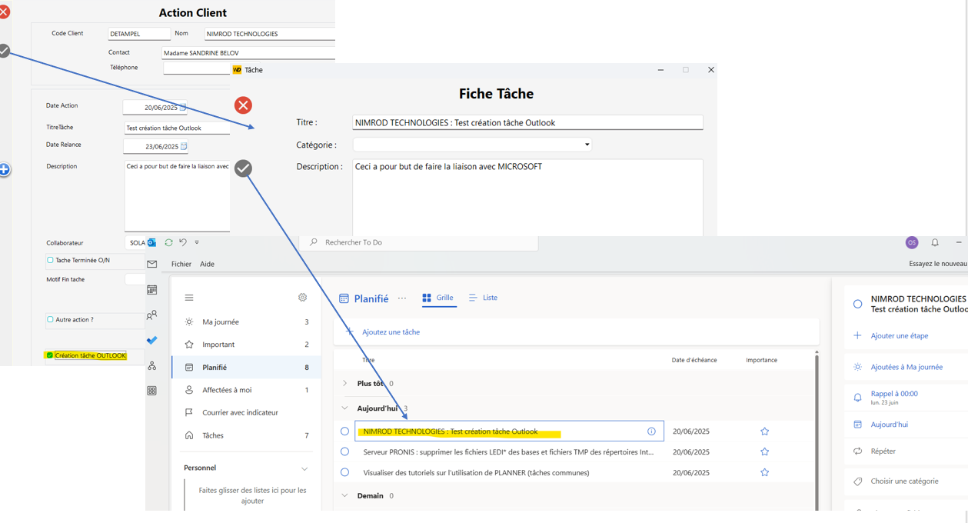This screenshot has width=968, height=523.
Task: Open the Aide menu
Action: (x=208, y=264)
